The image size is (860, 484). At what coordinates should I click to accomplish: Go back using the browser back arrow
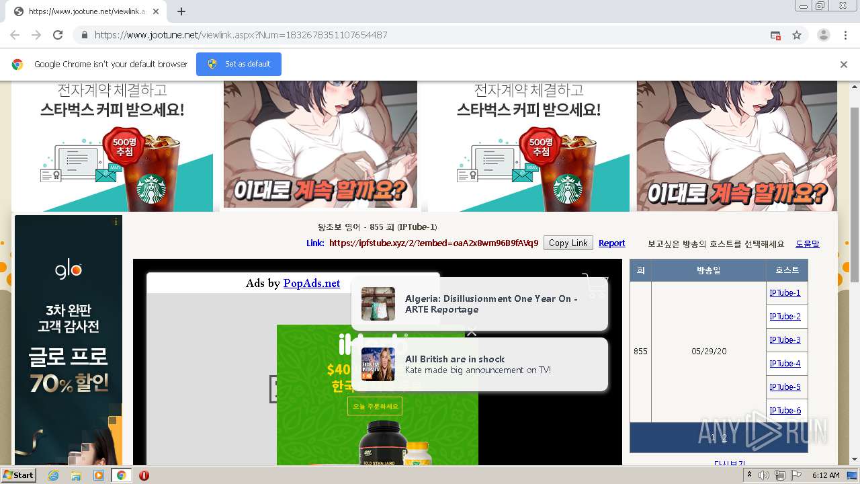tap(15, 35)
